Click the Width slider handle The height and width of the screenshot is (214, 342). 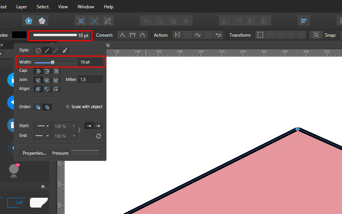click(53, 62)
